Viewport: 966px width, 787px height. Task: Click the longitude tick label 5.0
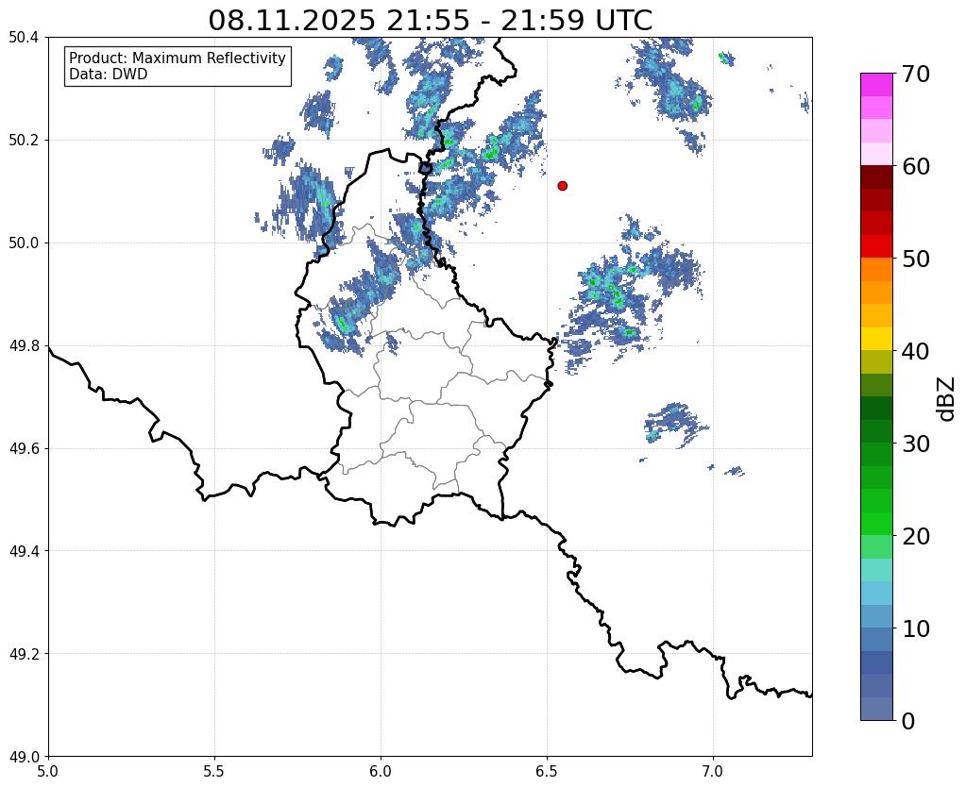click(48, 771)
